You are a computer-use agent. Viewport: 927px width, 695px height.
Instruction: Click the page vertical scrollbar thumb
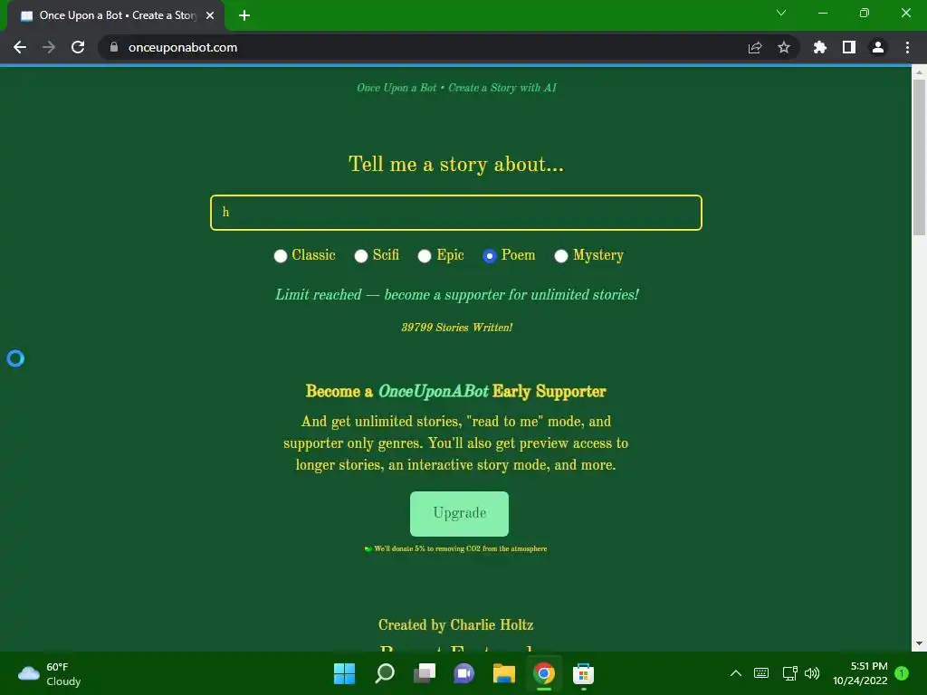[x=919, y=157]
